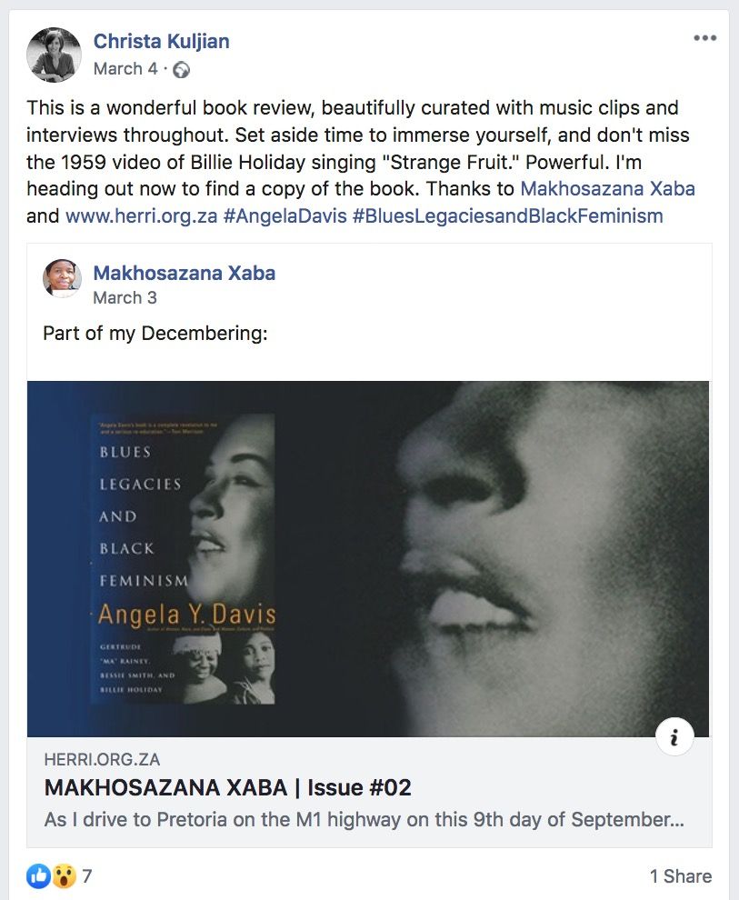
Task: Open the March 3 shared post timestamp
Action: pos(125,298)
